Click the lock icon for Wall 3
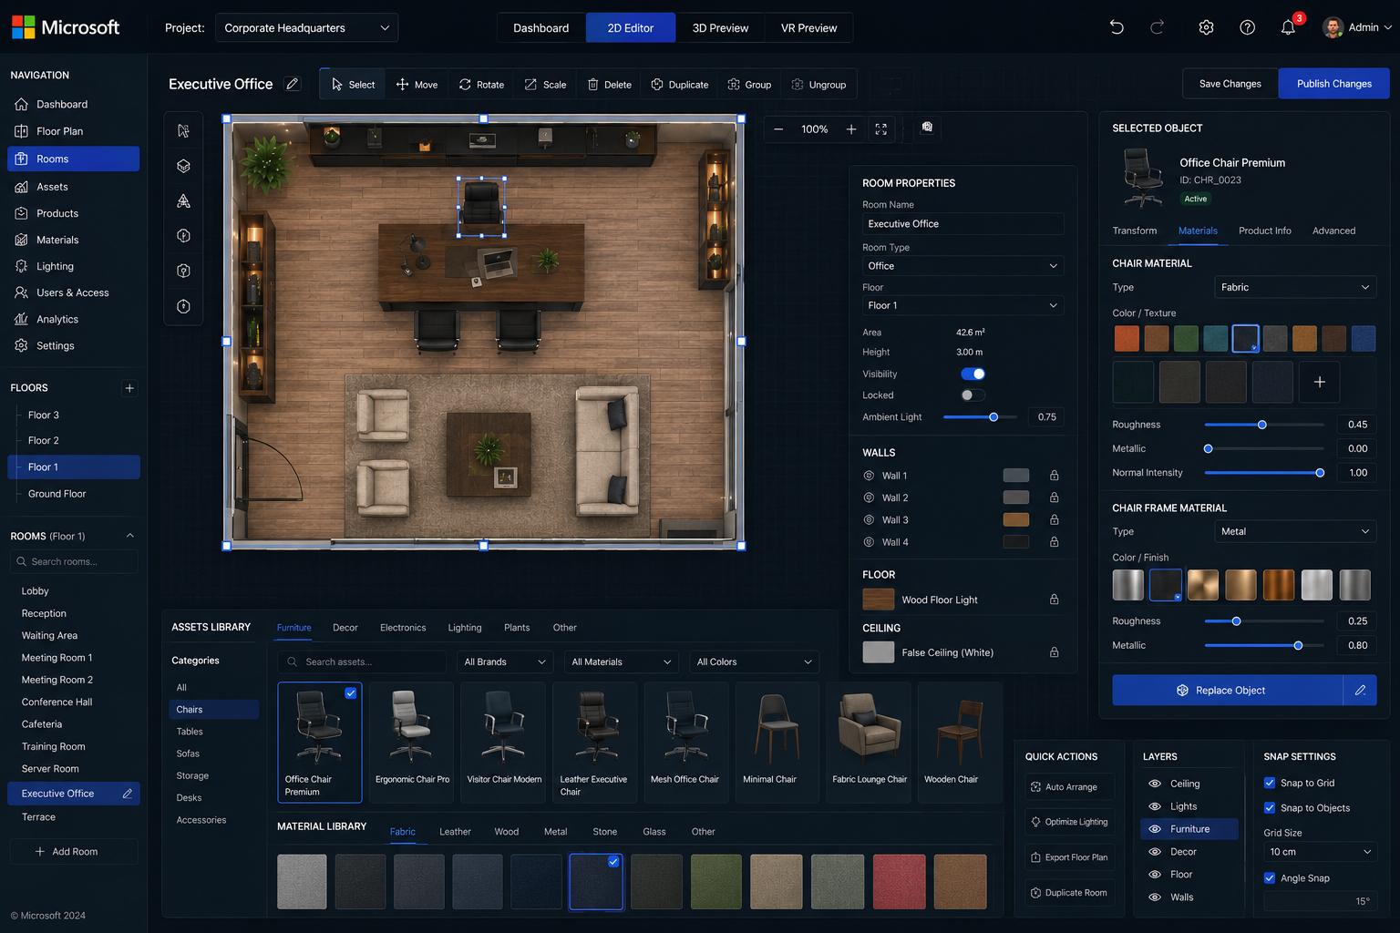The width and height of the screenshot is (1400, 933). pos(1055,520)
